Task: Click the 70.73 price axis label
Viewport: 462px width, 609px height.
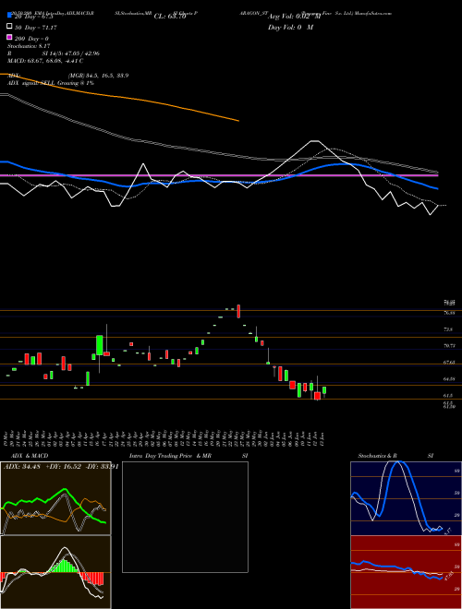Action: click(449, 346)
